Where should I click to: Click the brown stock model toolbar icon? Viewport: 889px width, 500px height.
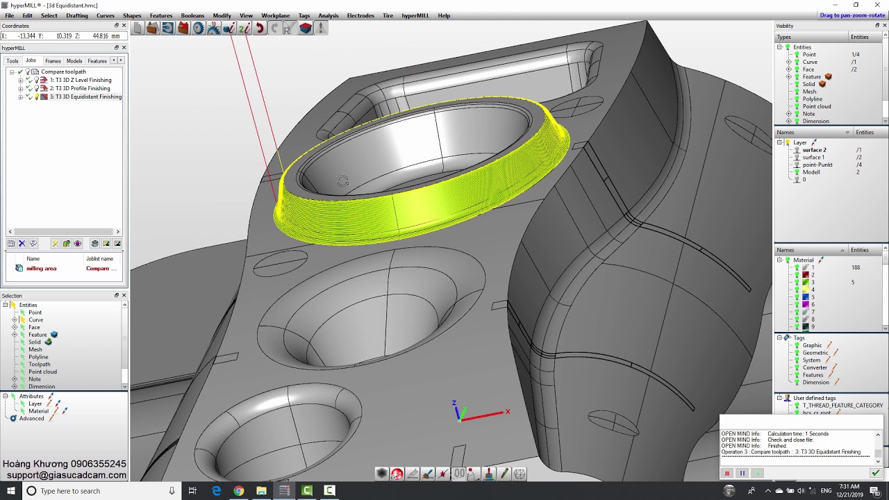(x=152, y=28)
